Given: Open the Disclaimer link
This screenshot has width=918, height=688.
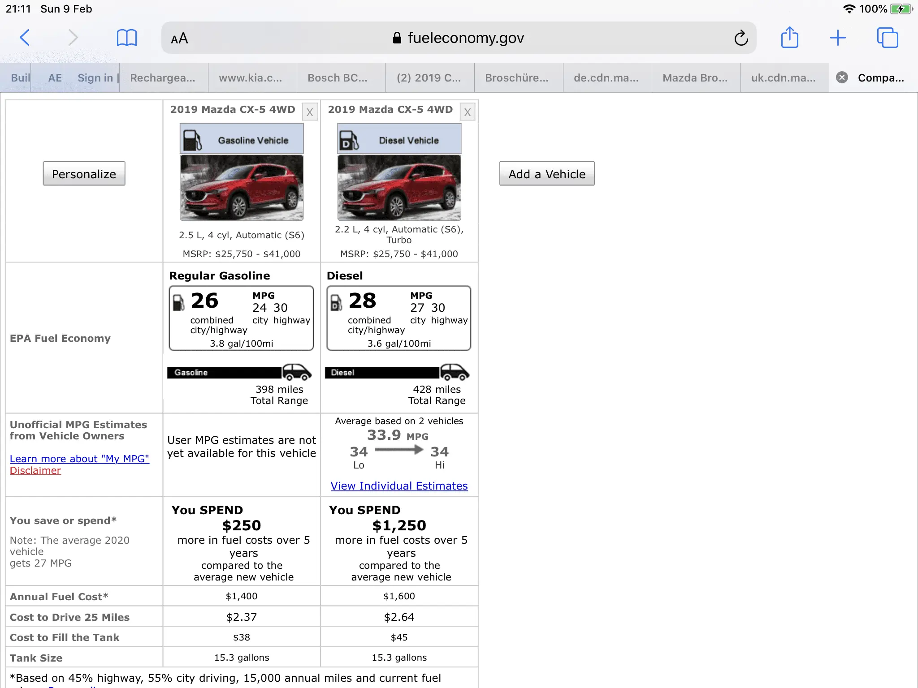Looking at the screenshot, I should coord(35,470).
